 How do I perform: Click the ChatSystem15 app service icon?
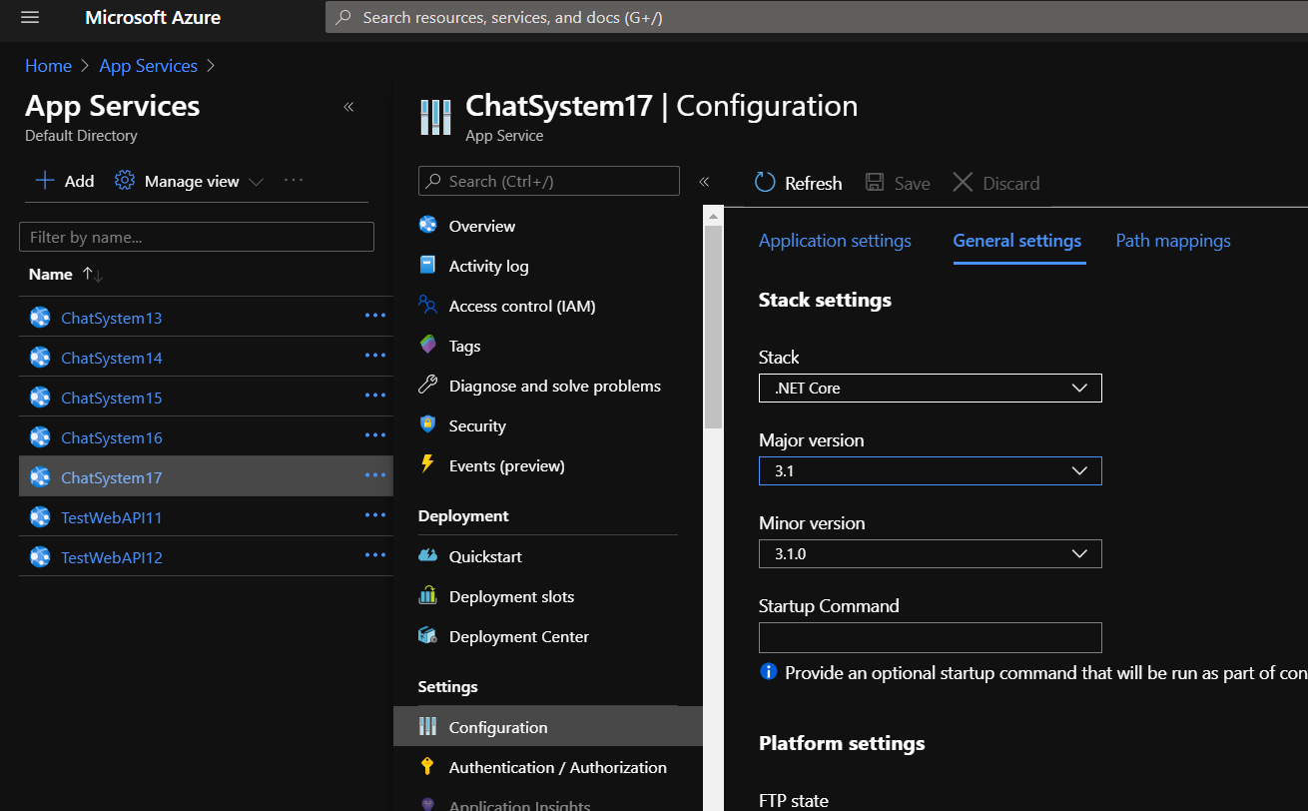pos(40,398)
